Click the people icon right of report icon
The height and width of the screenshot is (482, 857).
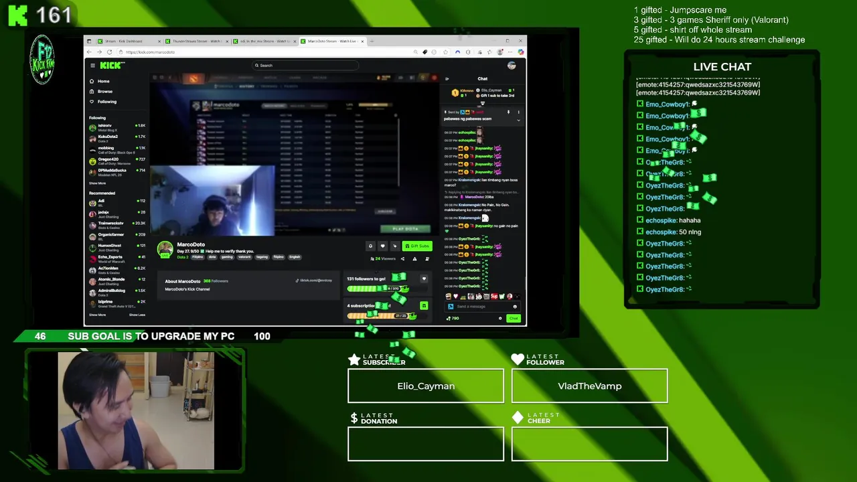tap(427, 259)
